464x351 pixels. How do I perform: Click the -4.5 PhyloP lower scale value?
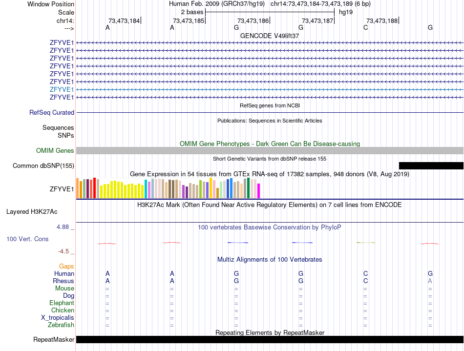click(63, 251)
